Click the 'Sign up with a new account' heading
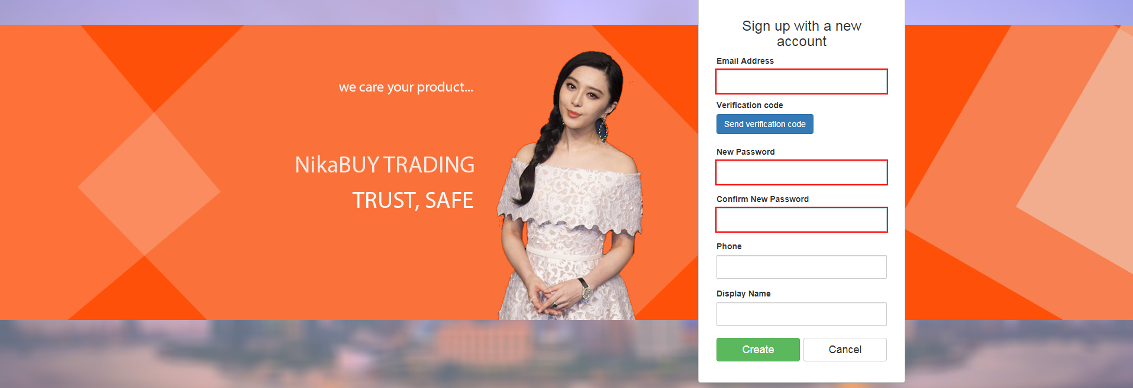The image size is (1133, 388). pos(802,34)
